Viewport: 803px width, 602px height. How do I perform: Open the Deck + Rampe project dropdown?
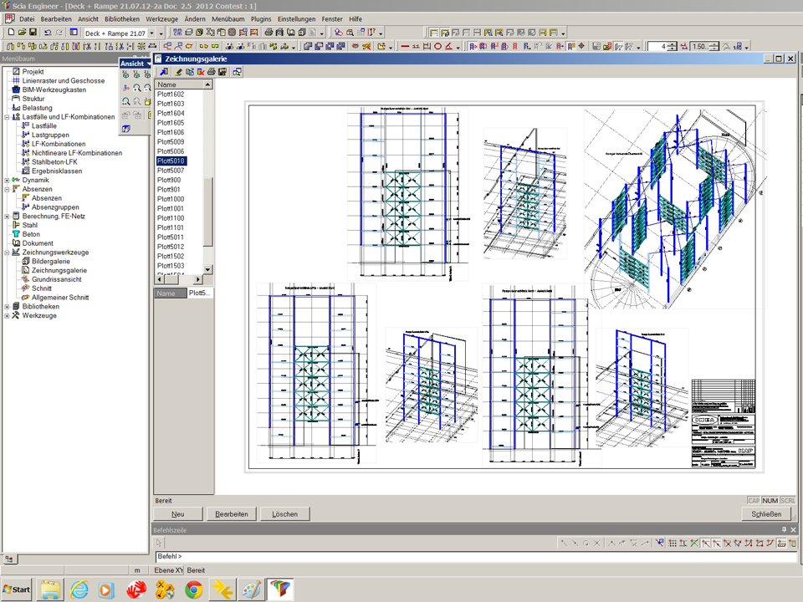click(x=151, y=33)
